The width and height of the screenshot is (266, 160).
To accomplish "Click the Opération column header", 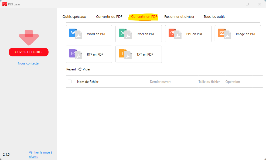I will click(233, 82).
